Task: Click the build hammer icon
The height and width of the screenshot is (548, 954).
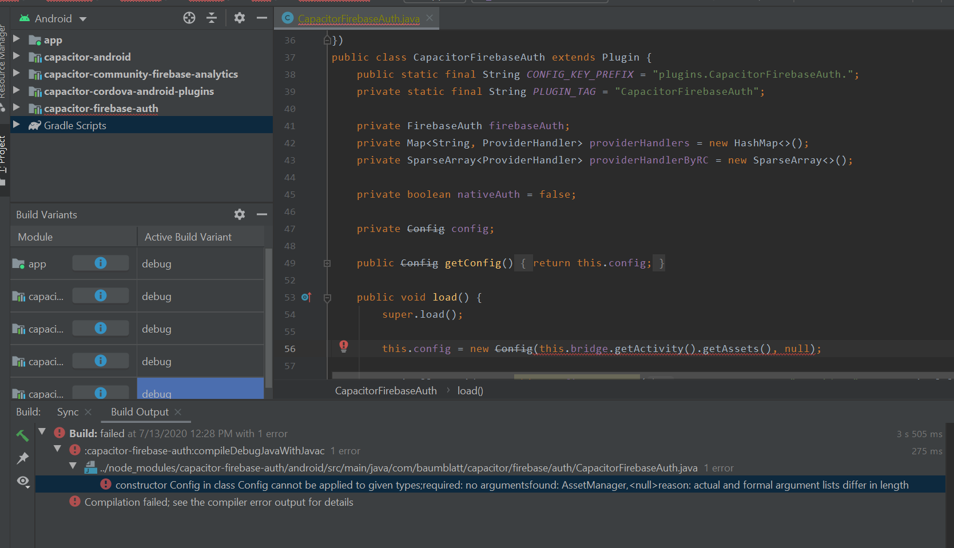Action: click(x=23, y=435)
